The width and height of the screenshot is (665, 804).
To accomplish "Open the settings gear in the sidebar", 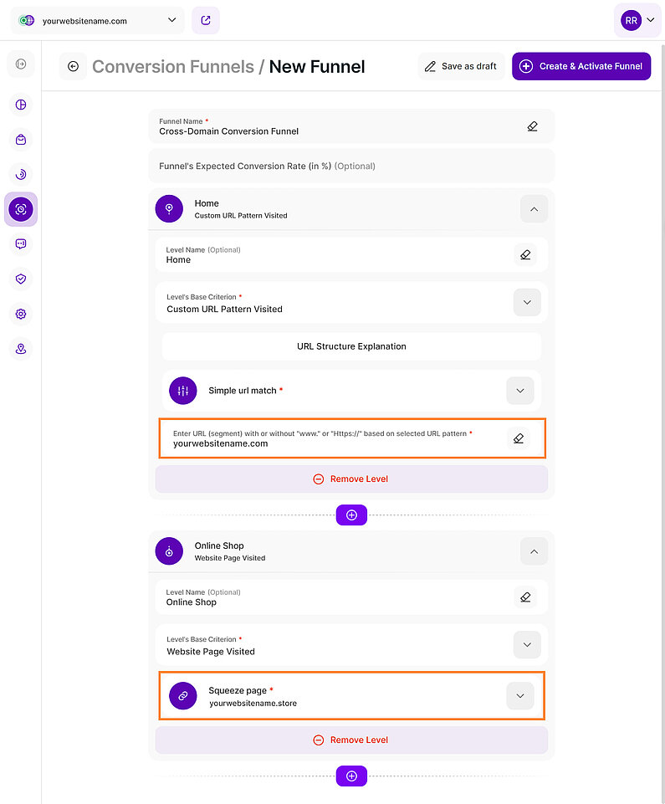I will pyautogui.click(x=20, y=314).
